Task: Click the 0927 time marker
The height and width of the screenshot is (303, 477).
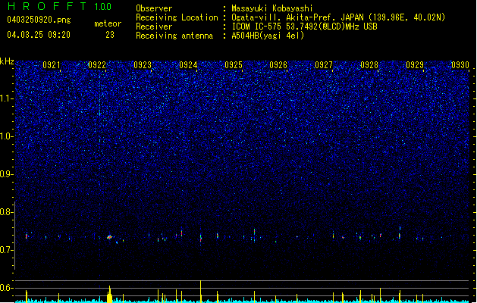Action: (x=324, y=65)
